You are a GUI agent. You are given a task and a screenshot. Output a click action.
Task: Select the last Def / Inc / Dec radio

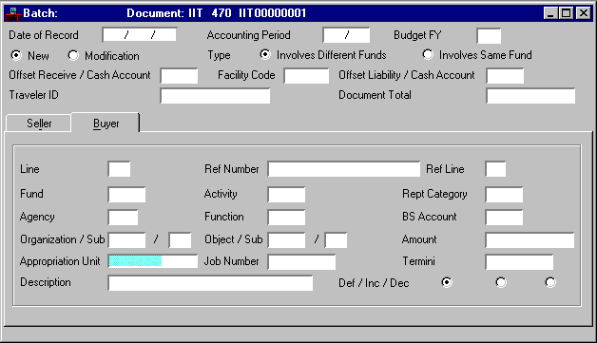(550, 282)
